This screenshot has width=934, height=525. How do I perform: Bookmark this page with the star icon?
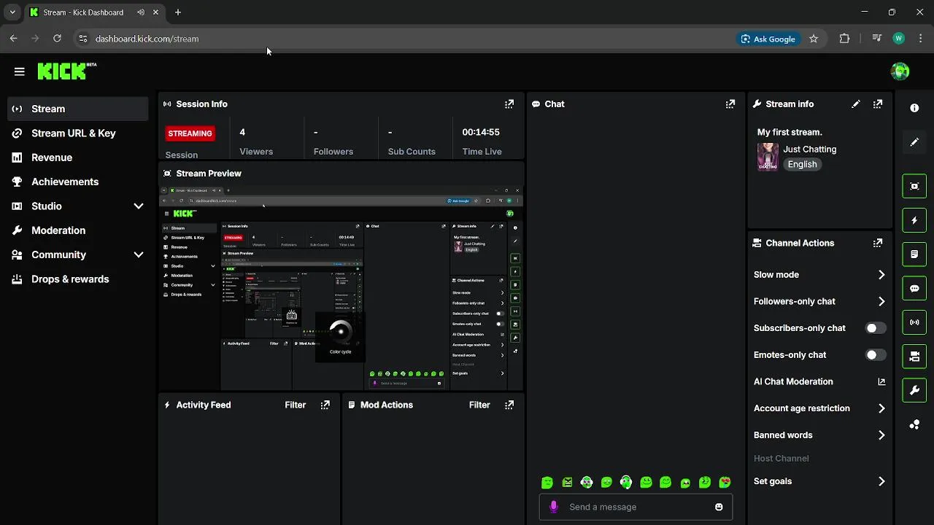pos(814,39)
